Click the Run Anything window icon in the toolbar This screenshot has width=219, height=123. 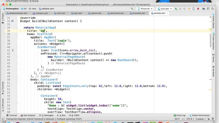[x=208, y=9]
